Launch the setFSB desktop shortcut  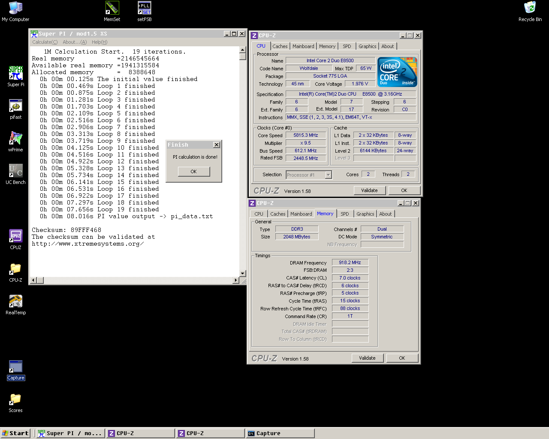(x=145, y=11)
